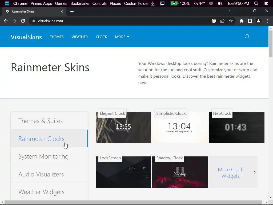Open the Simplistic Clock thumbnail
This screenshot has width=273, height=205.
180,127
